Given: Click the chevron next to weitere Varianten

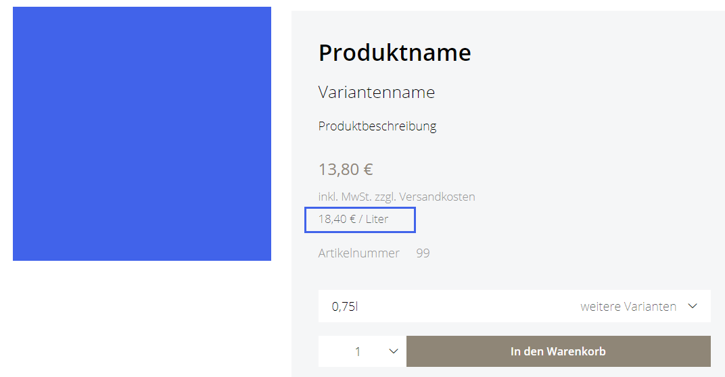Looking at the screenshot, I should pyautogui.click(x=692, y=306).
